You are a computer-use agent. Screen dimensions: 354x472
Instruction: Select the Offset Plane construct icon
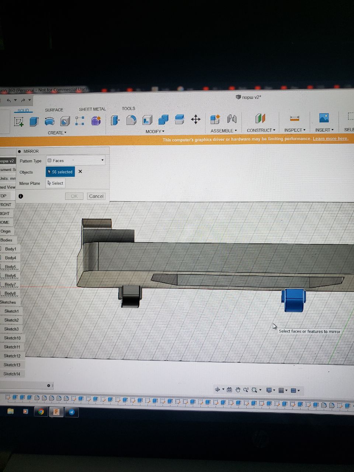point(260,118)
